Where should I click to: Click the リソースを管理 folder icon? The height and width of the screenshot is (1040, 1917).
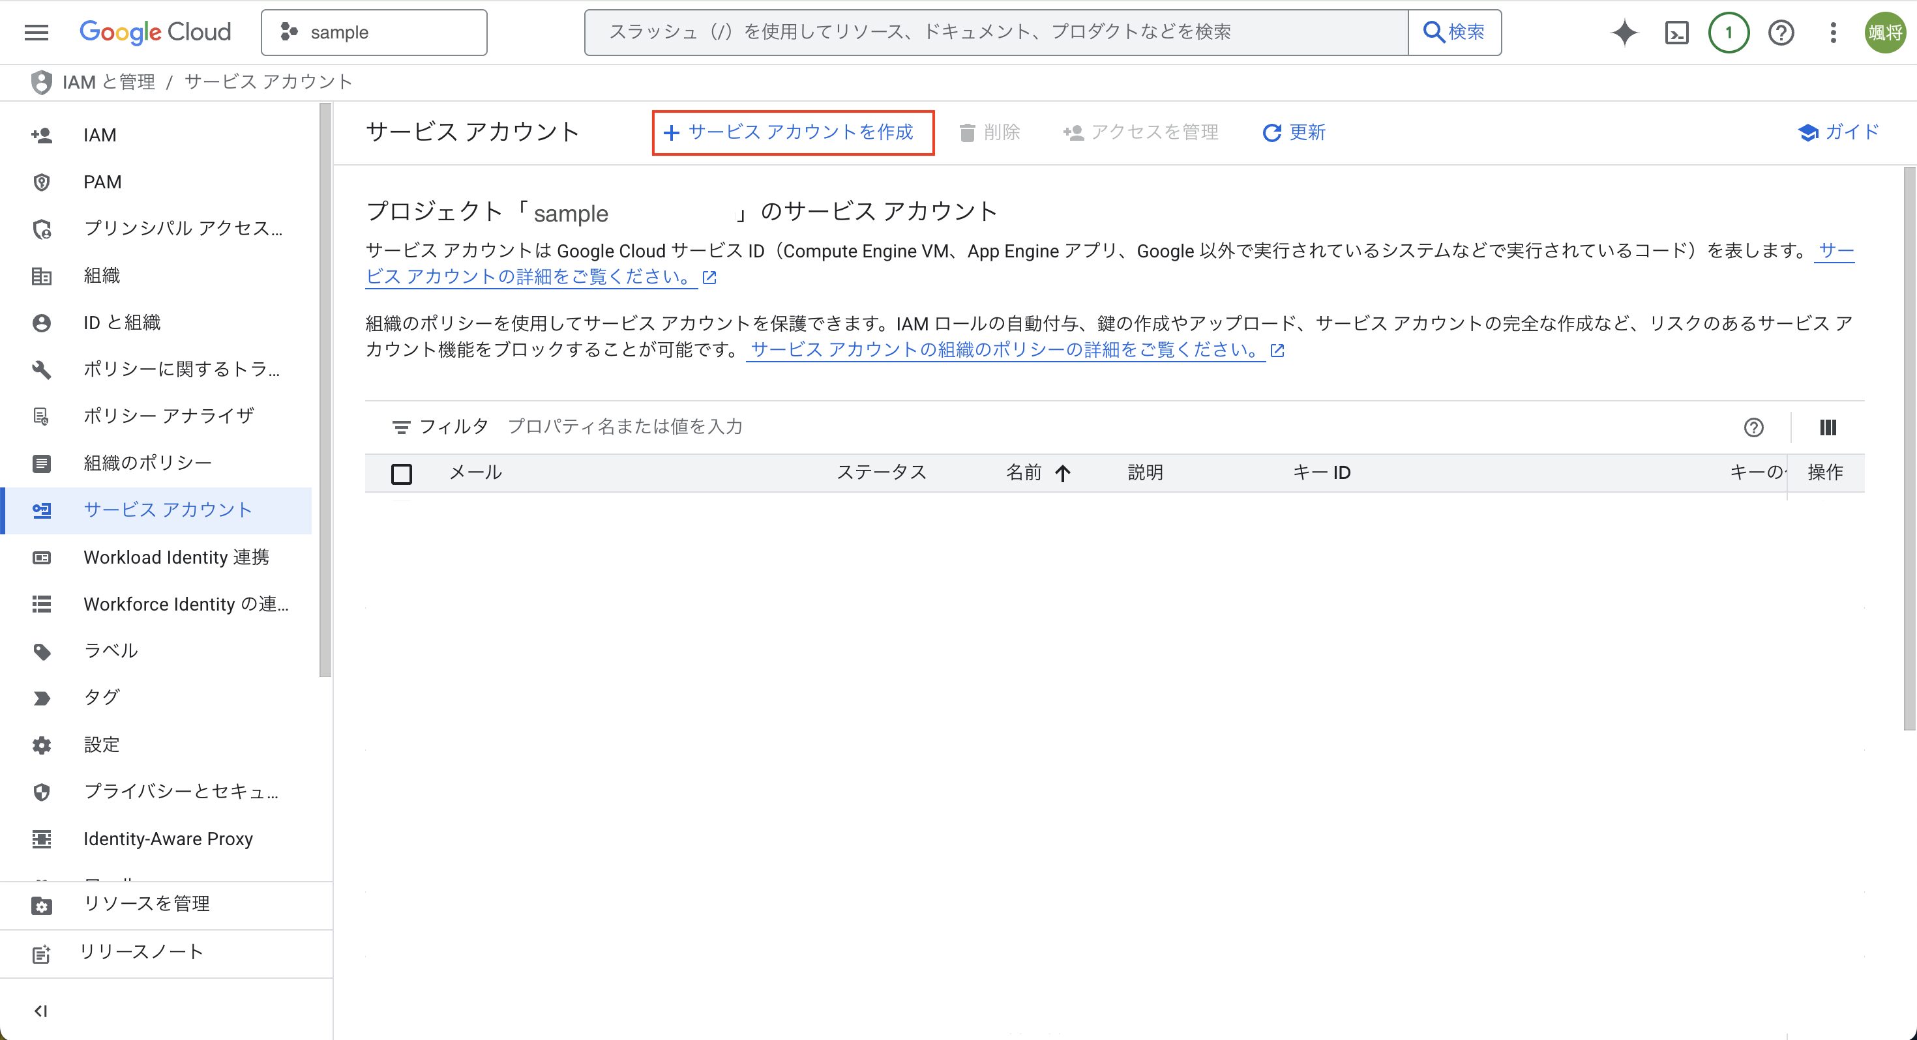(42, 905)
